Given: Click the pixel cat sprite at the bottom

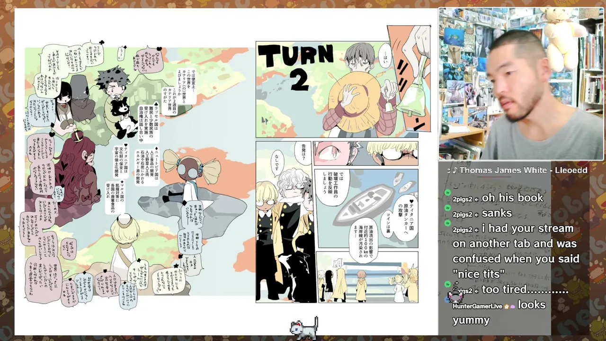Looking at the screenshot, I should click(x=304, y=329).
